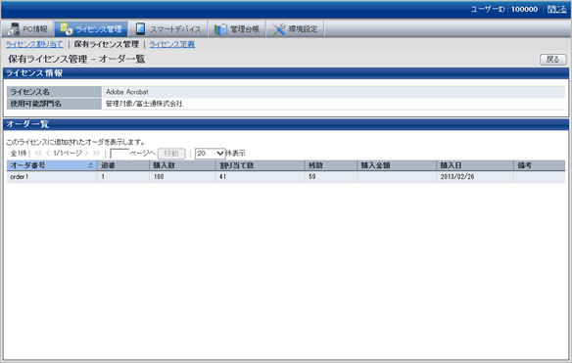Click the 閉じる link at top right
Viewport: 572px width, 363px height.
[557, 9]
